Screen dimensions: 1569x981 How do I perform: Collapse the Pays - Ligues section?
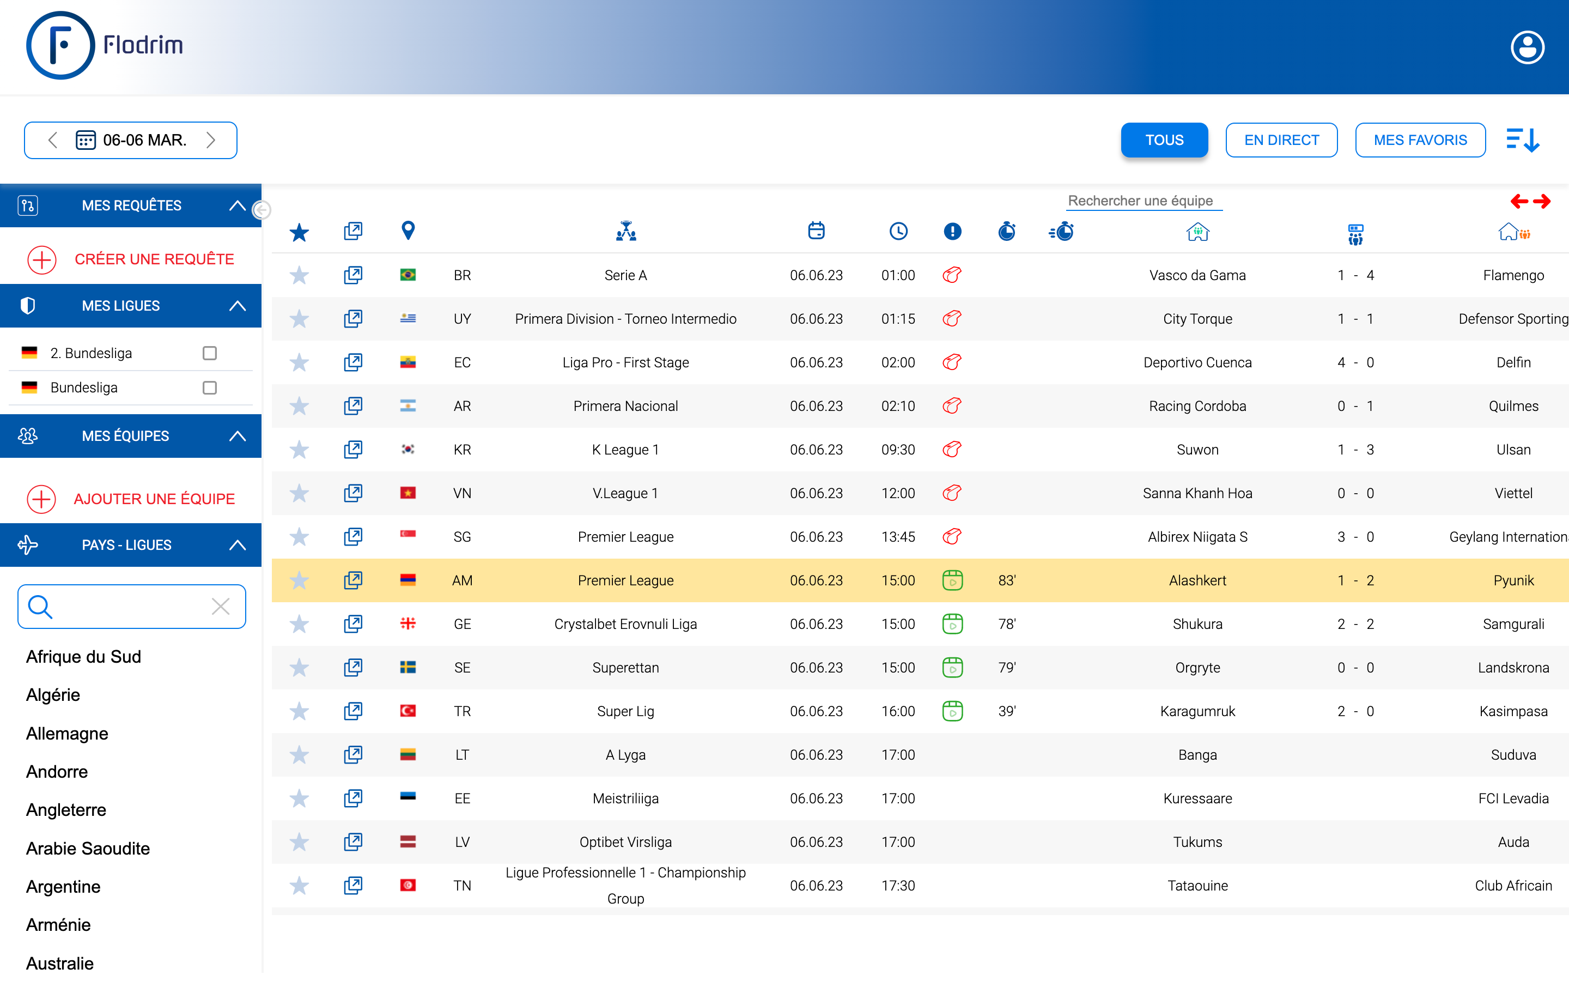(x=238, y=545)
